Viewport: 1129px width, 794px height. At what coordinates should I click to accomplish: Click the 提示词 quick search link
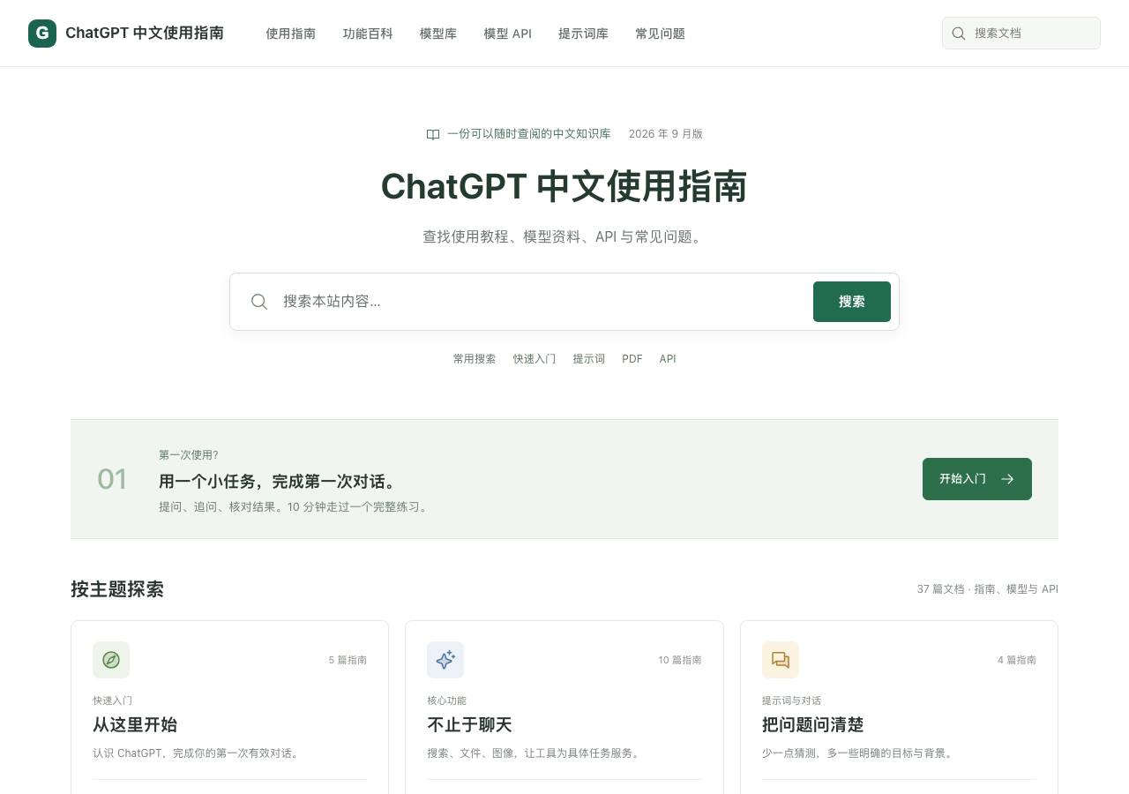click(588, 359)
